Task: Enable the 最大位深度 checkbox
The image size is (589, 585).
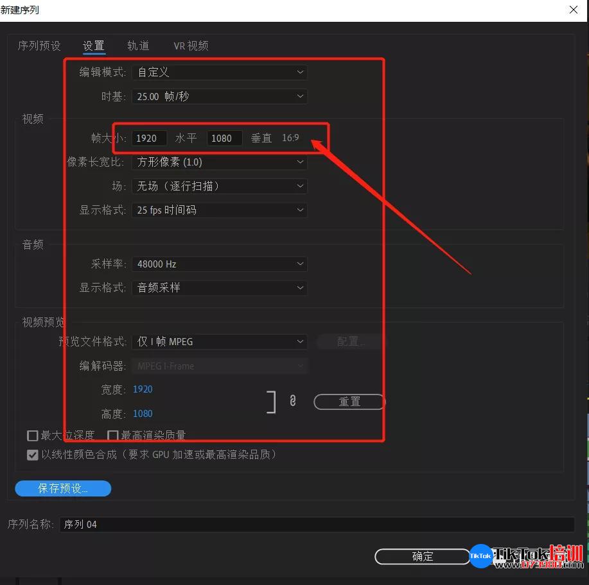Action: (x=33, y=436)
